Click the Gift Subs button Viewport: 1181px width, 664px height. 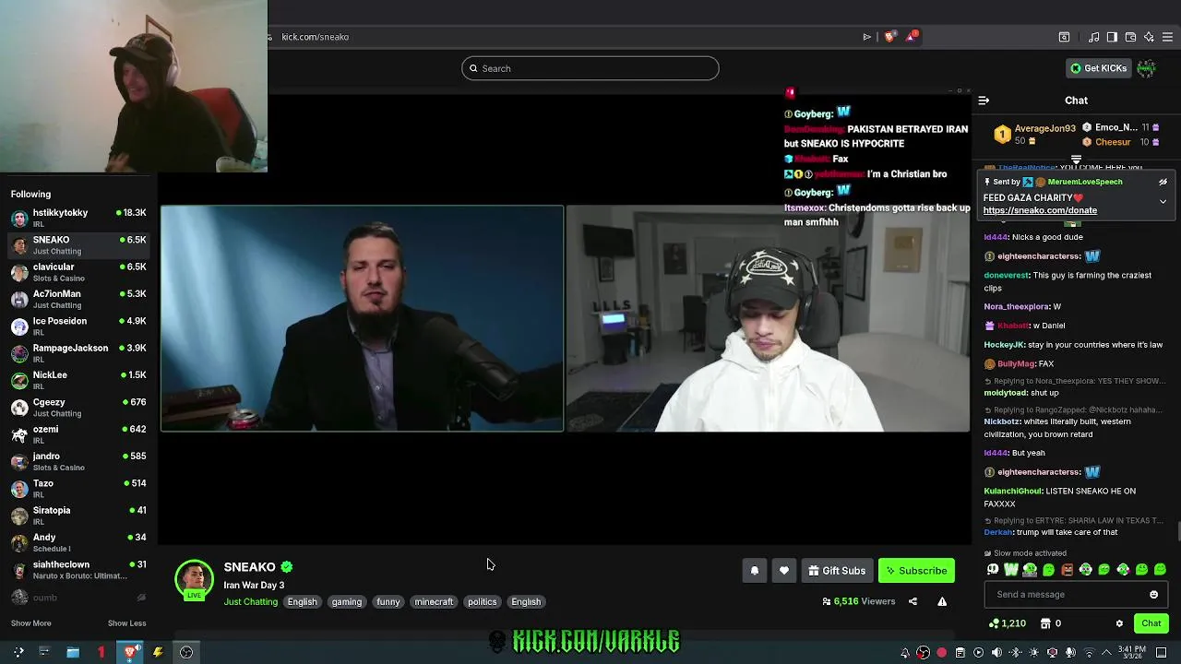pyautogui.click(x=837, y=571)
